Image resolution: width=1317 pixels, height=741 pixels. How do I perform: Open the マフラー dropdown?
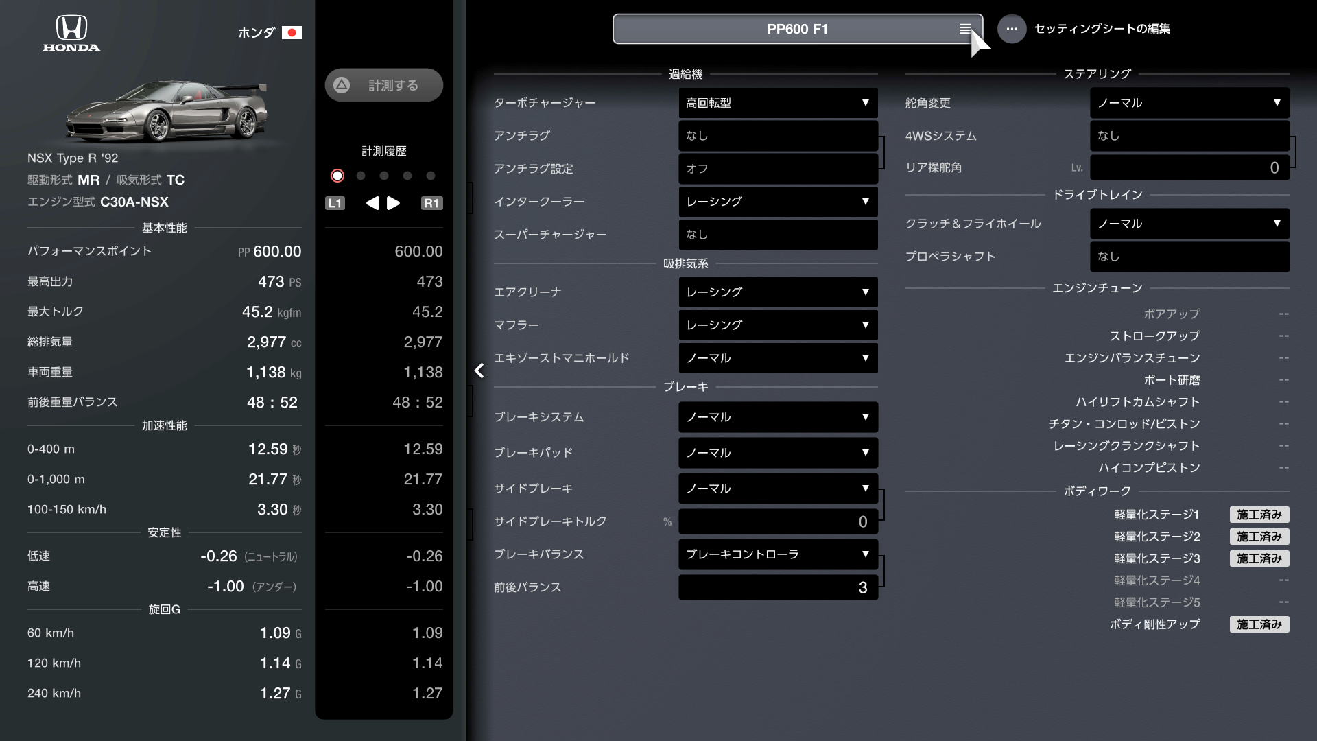point(778,325)
